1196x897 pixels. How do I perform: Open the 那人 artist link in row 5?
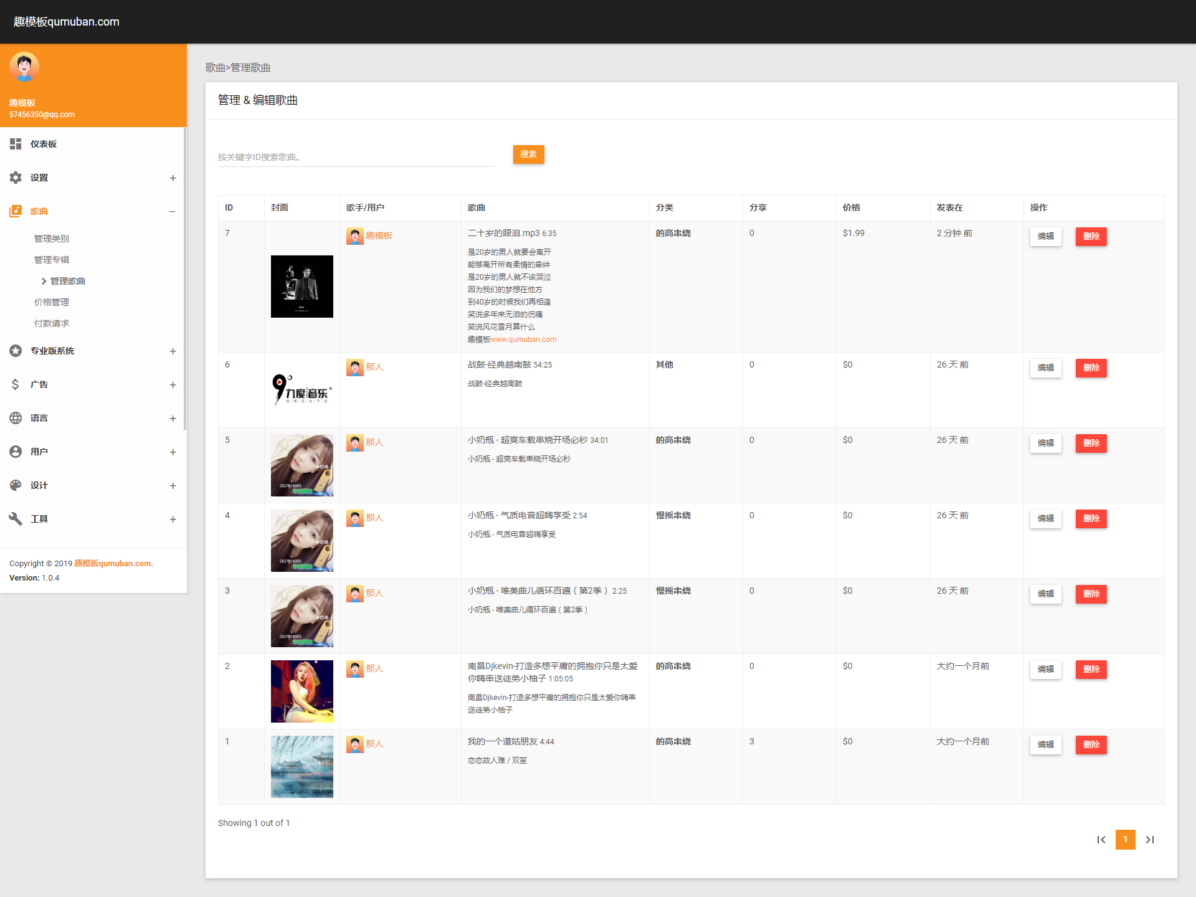[374, 442]
